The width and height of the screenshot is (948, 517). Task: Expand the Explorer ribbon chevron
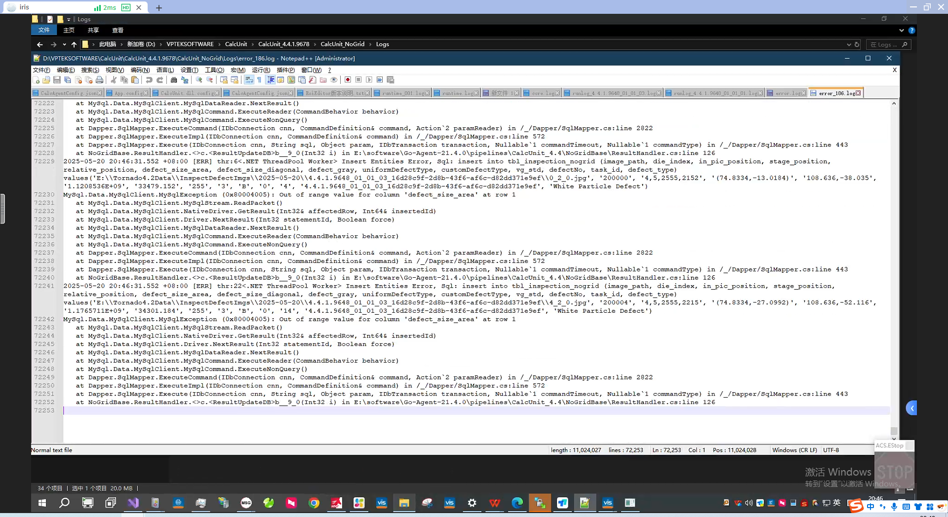902,30
